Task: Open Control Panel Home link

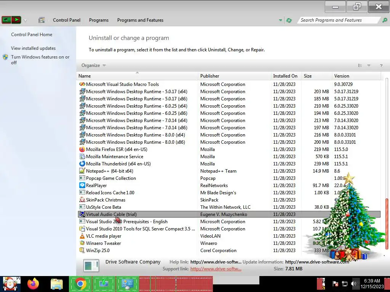Action: point(32,35)
